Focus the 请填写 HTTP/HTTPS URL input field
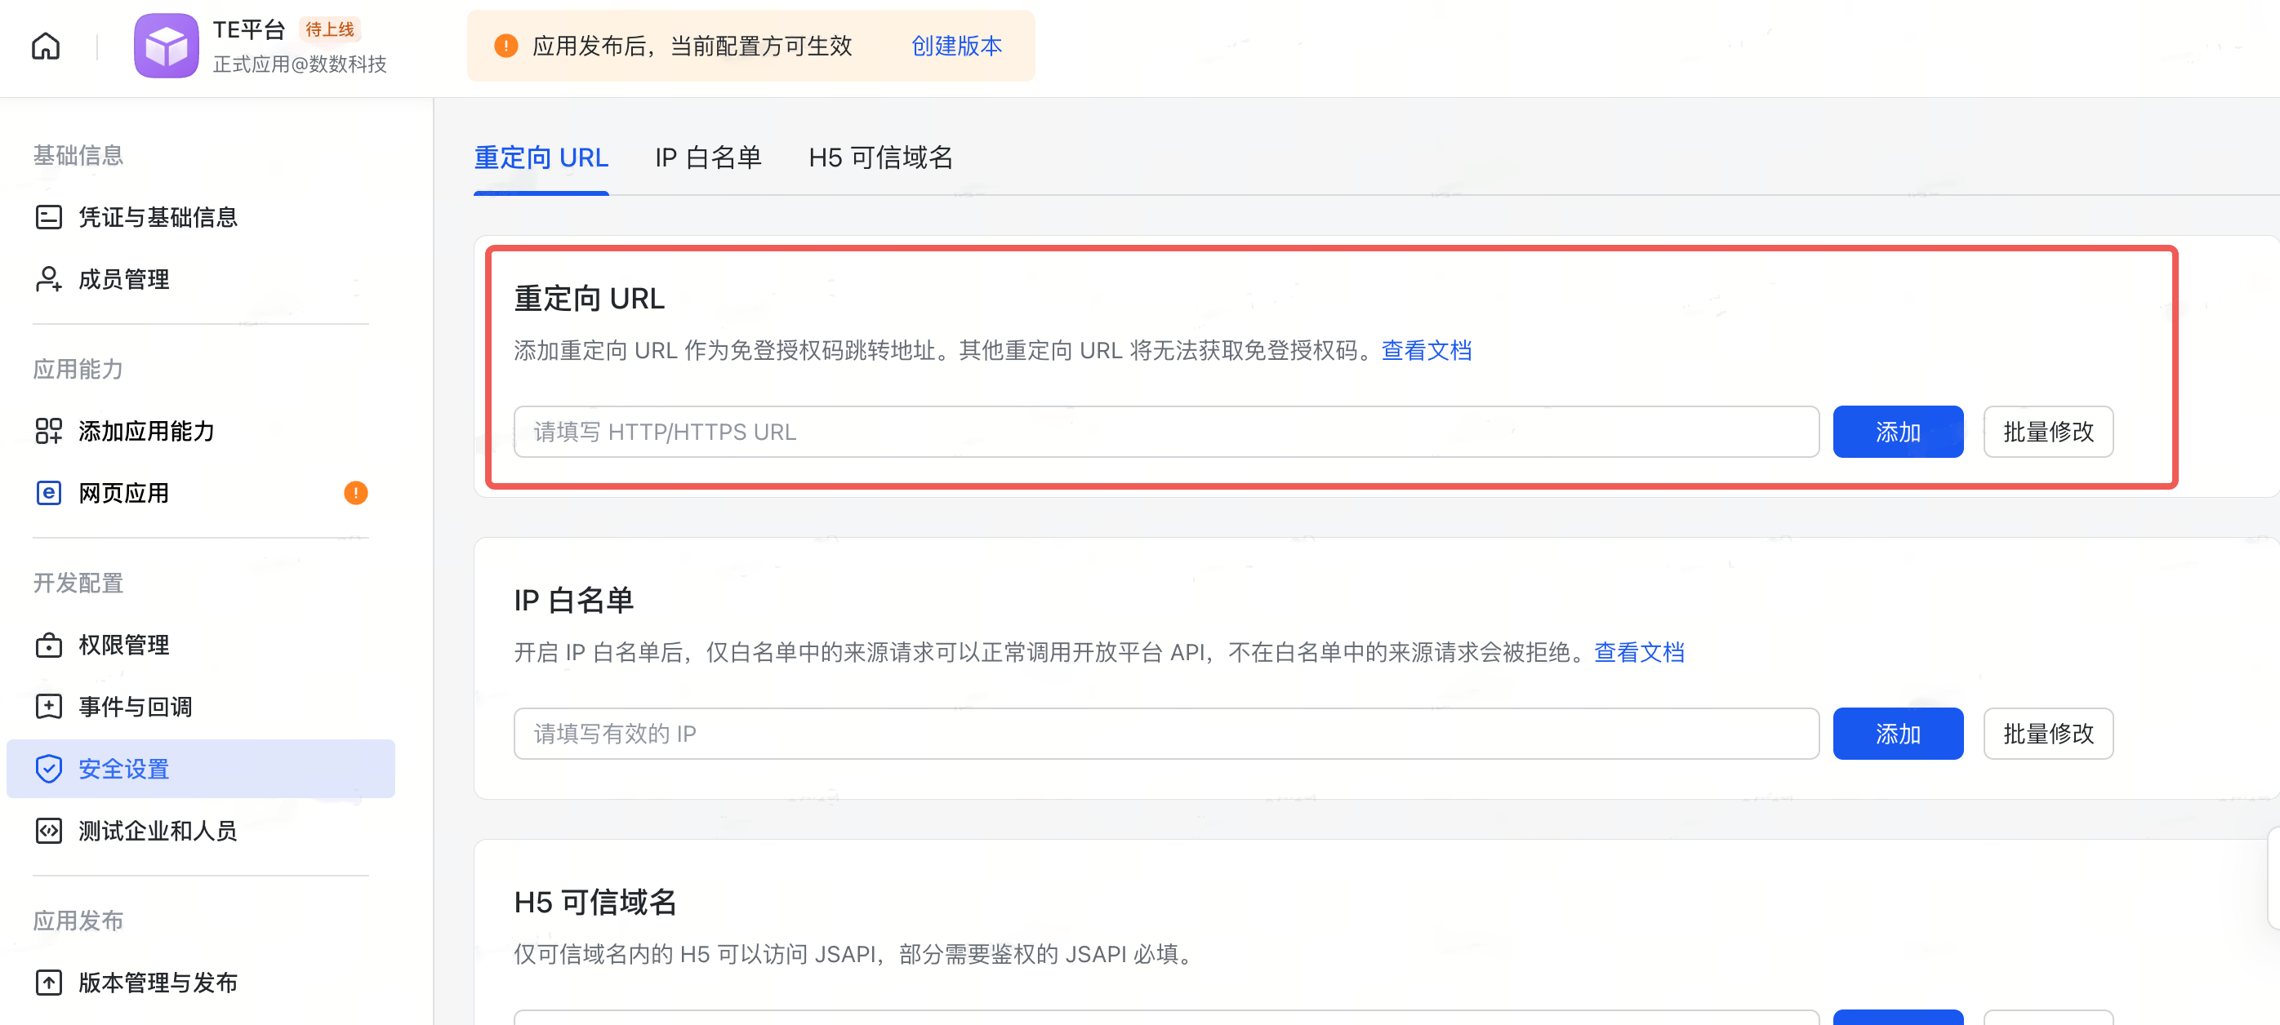Screen dimensions: 2280x1025 pos(1167,433)
